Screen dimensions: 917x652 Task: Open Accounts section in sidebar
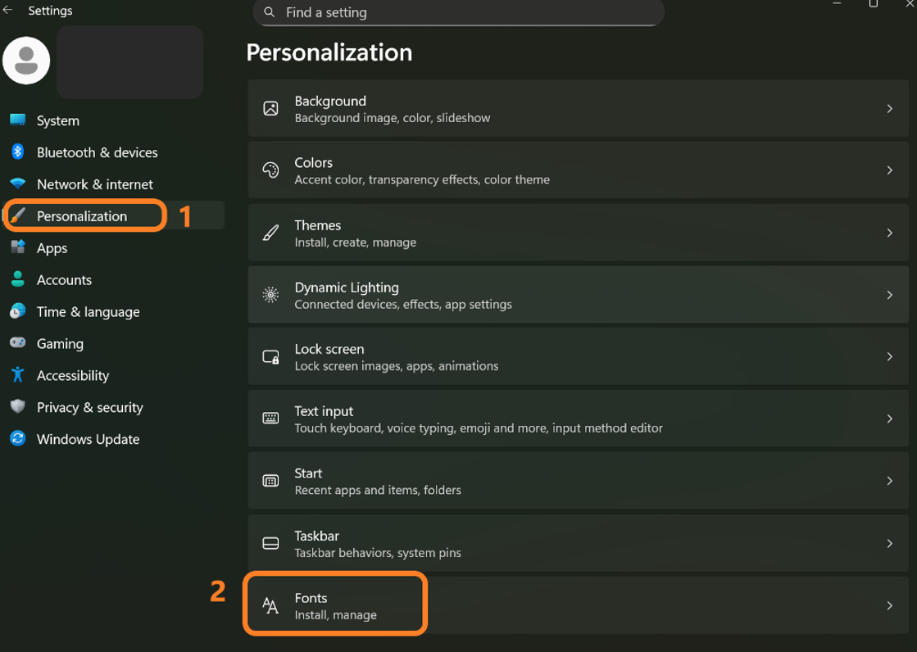click(64, 280)
